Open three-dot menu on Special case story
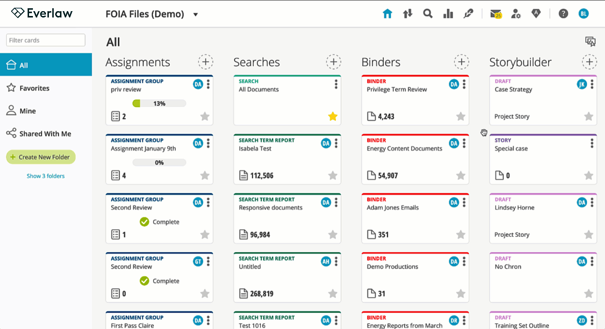The width and height of the screenshot is (605, 329). pos(592,143)
